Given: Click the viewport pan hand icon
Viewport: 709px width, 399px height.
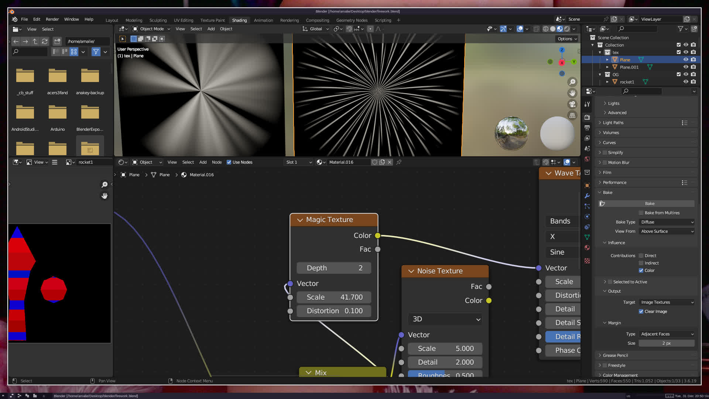Looking at the screenshot, I should (x=572, y=93).
